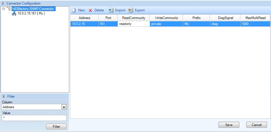Click the Export toolbar label
271x132 pixels.
(140, 10)
